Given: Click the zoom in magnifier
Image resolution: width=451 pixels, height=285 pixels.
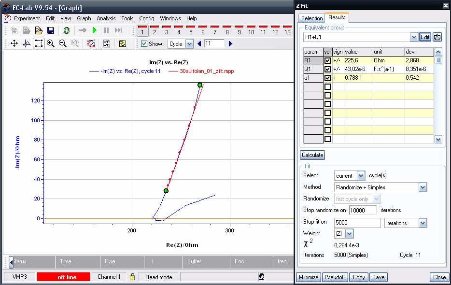Looking at the screenshot, I should (x=51, y=43).
